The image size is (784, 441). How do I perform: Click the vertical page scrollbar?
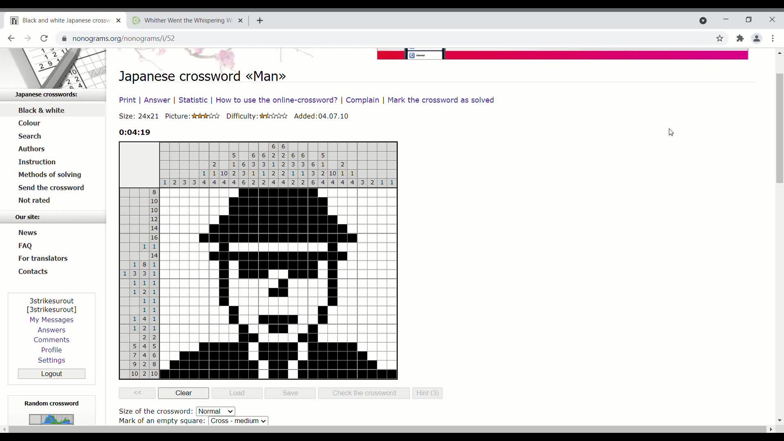(780, 128)
